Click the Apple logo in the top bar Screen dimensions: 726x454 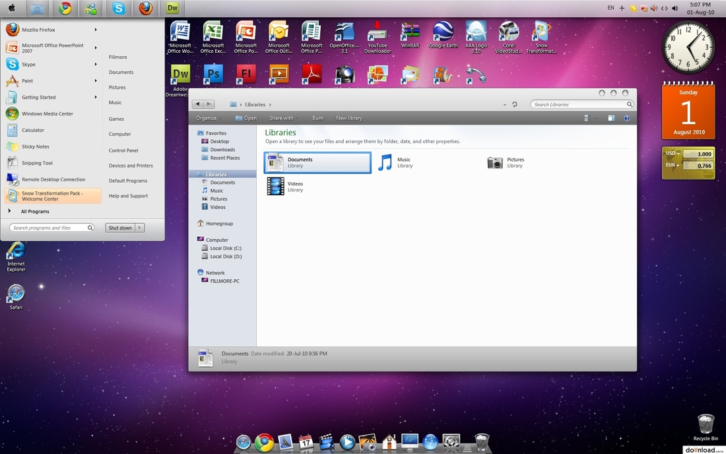[12, 8]
